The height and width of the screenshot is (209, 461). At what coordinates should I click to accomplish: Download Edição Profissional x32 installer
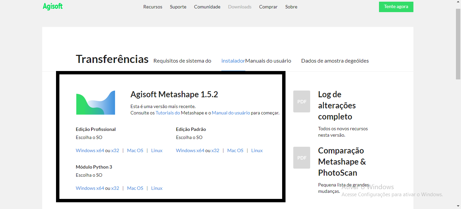click(x=115, y=150)
